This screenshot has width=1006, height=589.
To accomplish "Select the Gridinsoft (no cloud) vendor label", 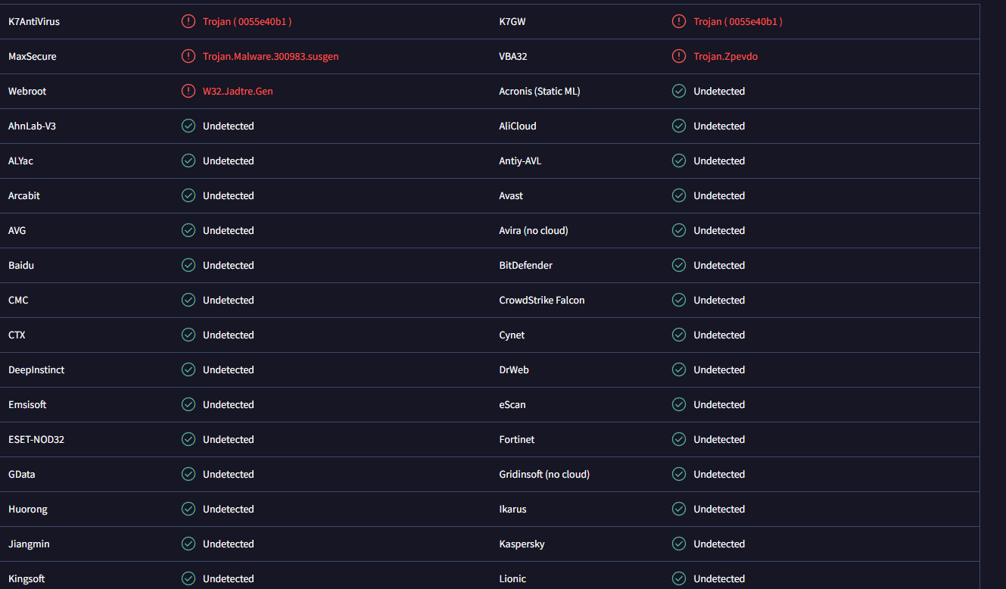I will (x=543, y=474).
